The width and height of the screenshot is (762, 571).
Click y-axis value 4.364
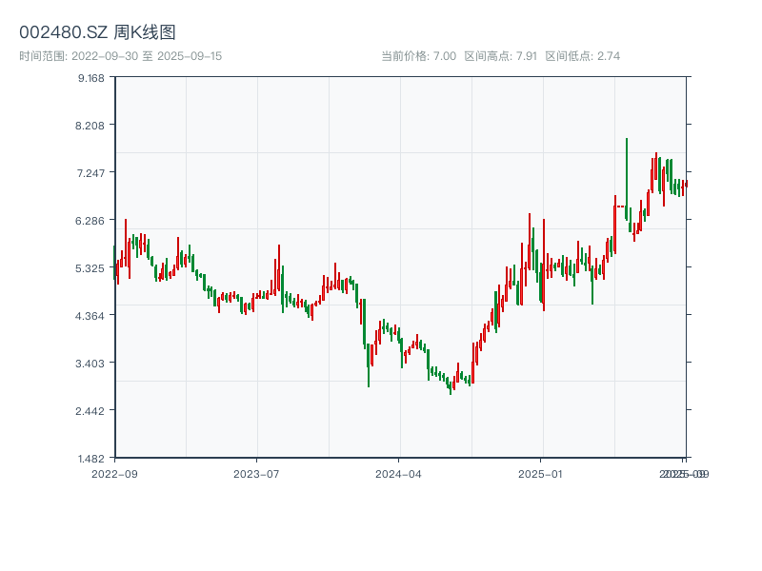coord(90,316)
